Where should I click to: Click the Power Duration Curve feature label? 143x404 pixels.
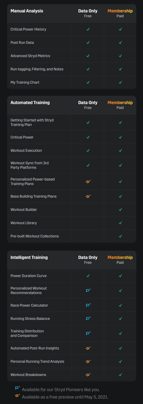click(29, 276)
